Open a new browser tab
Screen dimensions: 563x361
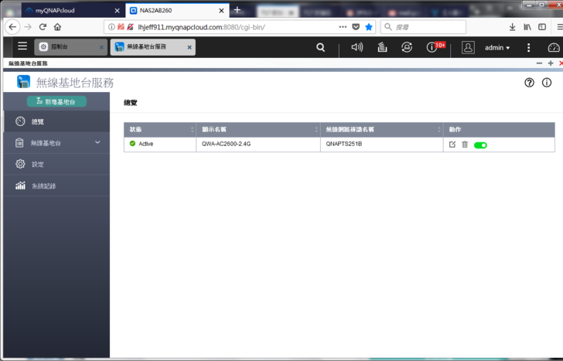(237, 10)
